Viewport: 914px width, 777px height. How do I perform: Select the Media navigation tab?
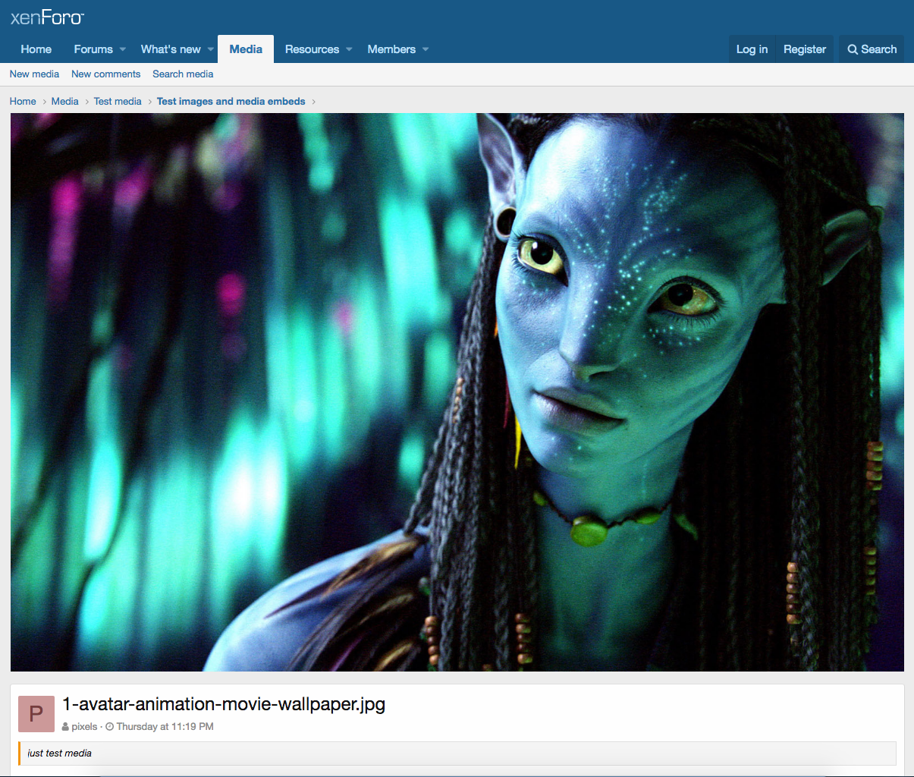point(246,49)
